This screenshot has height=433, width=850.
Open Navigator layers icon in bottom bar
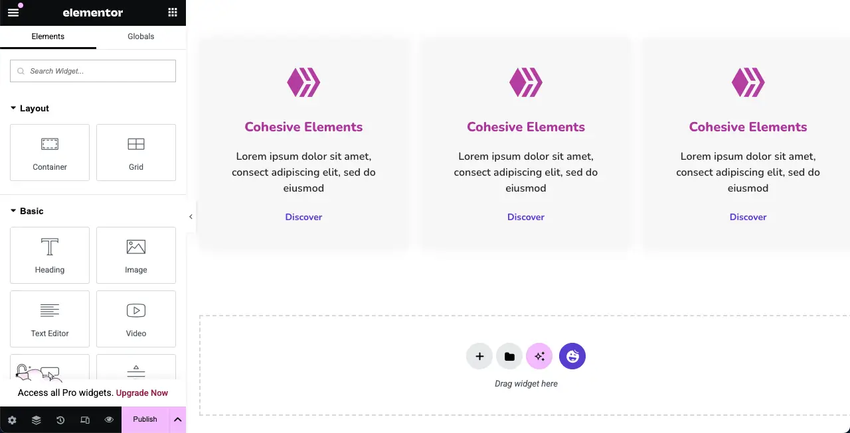[37, 420]
